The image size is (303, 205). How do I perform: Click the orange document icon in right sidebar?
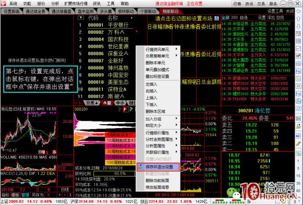pos(298,86)
